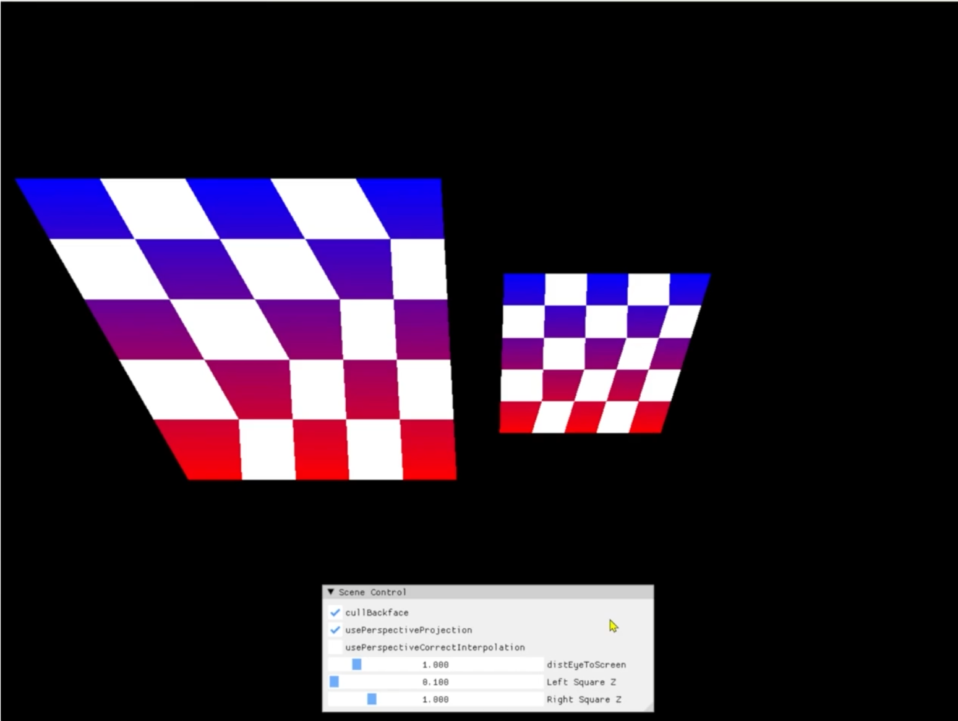Viewport: 958px width, 721px height.
Task: Collapse the Scene Control panel triangle
Action: pos(331,592)
